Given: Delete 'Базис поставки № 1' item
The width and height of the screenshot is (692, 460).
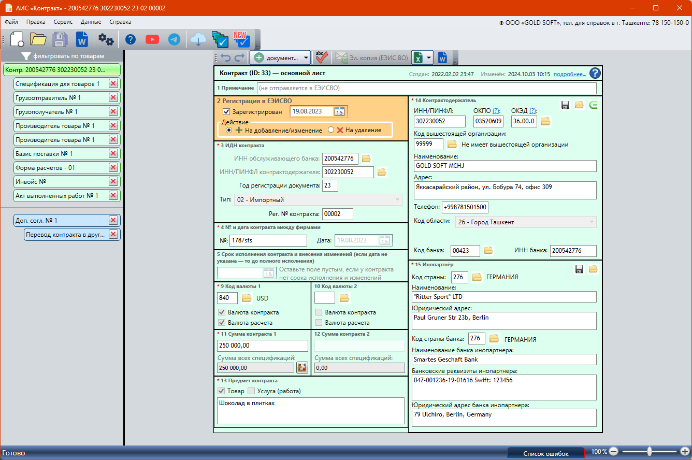Looking at the screenshot, I should click(x=113, y=154).
